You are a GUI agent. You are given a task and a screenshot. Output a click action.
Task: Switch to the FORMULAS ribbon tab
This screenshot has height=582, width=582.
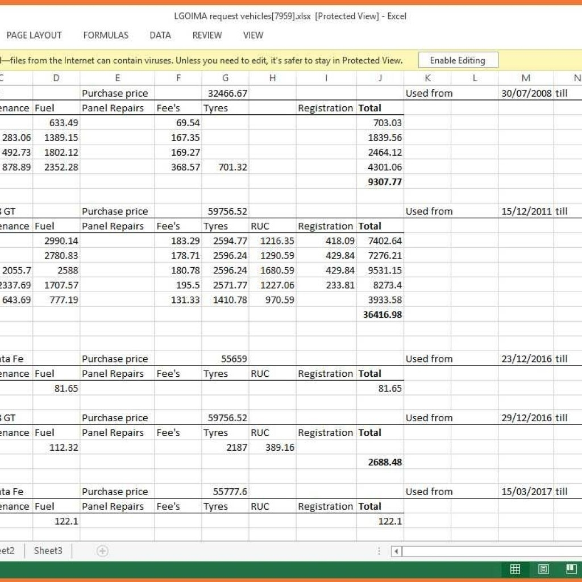coord(105,35)
